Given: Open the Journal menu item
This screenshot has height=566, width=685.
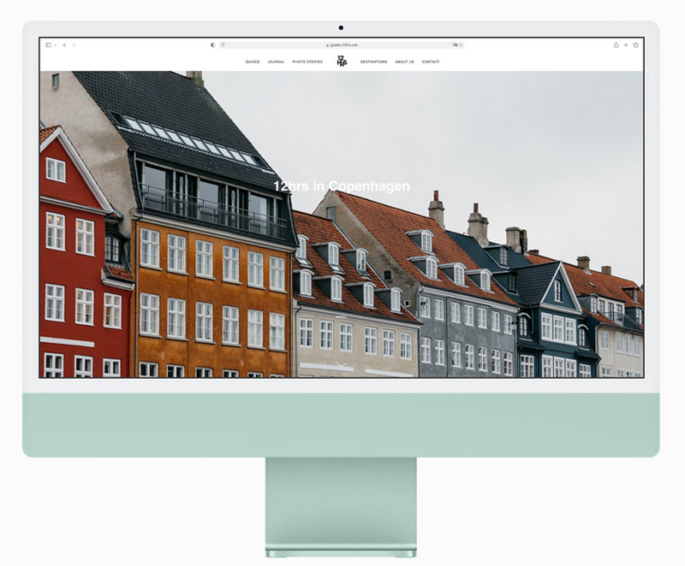Looking at the screenshot, I should click(276, 62).
